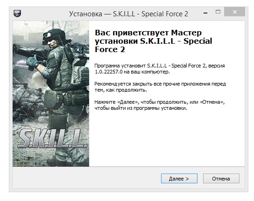Continue setup with the Далее button
This screenshot has height=201, width=254.
(x=179, y=179)
